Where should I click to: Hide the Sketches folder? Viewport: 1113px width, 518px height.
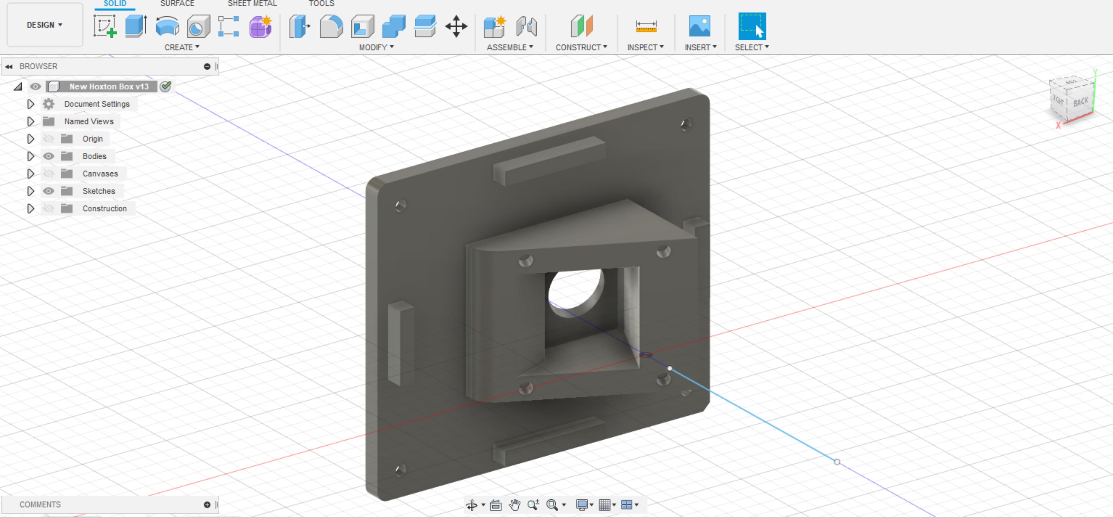pos(49,191)
